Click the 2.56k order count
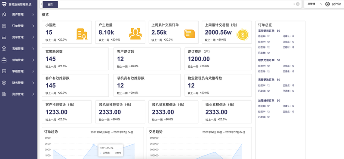The image size is (344, 159). (159, 33)
